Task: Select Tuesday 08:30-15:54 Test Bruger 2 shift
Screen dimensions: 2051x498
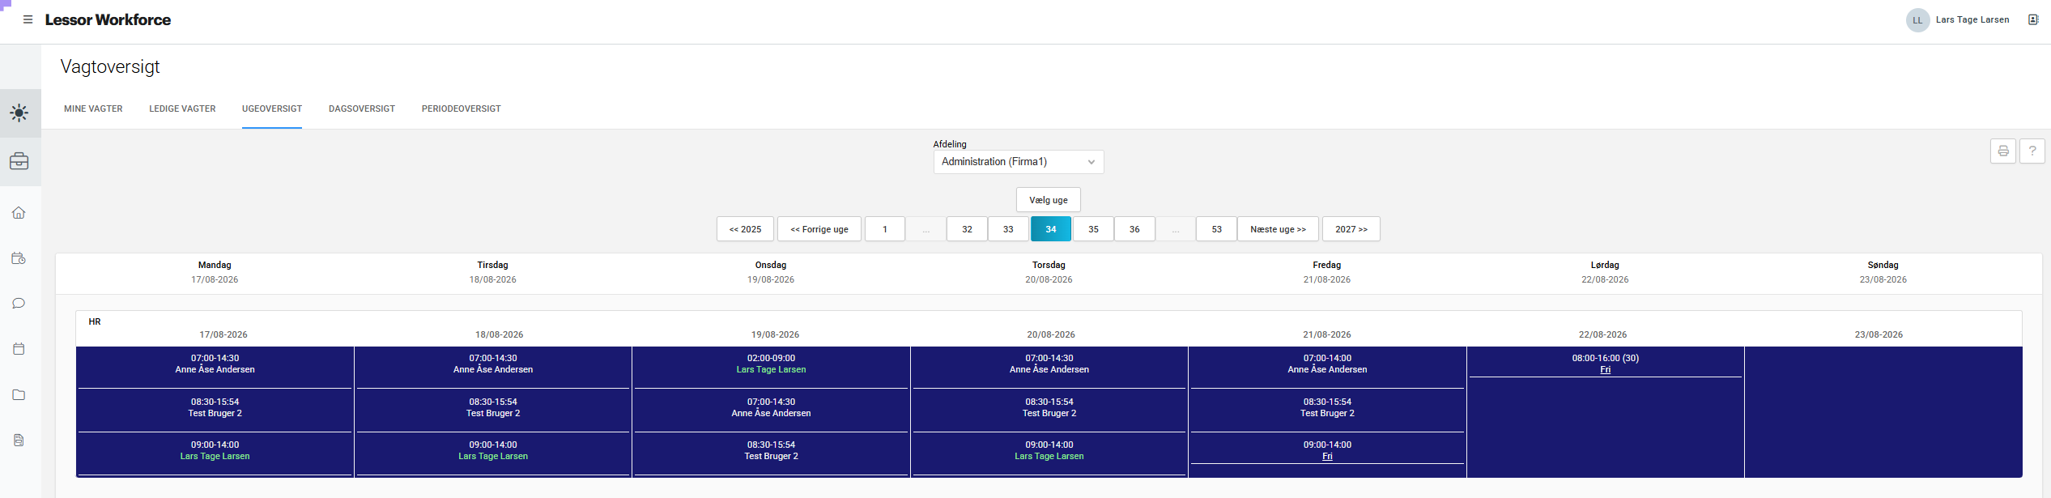Action: (493, 410)
